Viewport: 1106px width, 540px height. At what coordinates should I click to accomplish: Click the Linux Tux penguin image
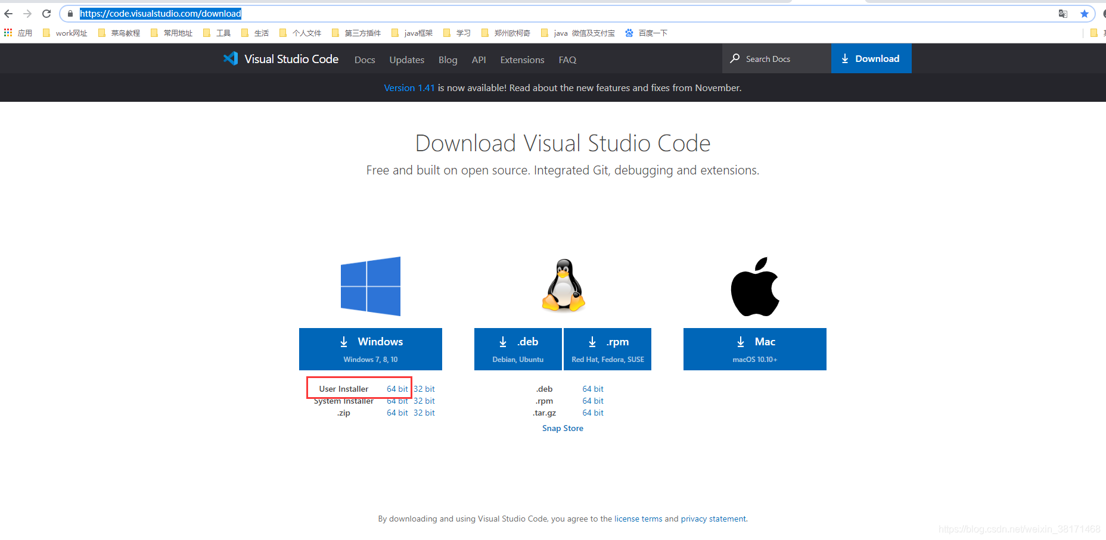[563, 285]
